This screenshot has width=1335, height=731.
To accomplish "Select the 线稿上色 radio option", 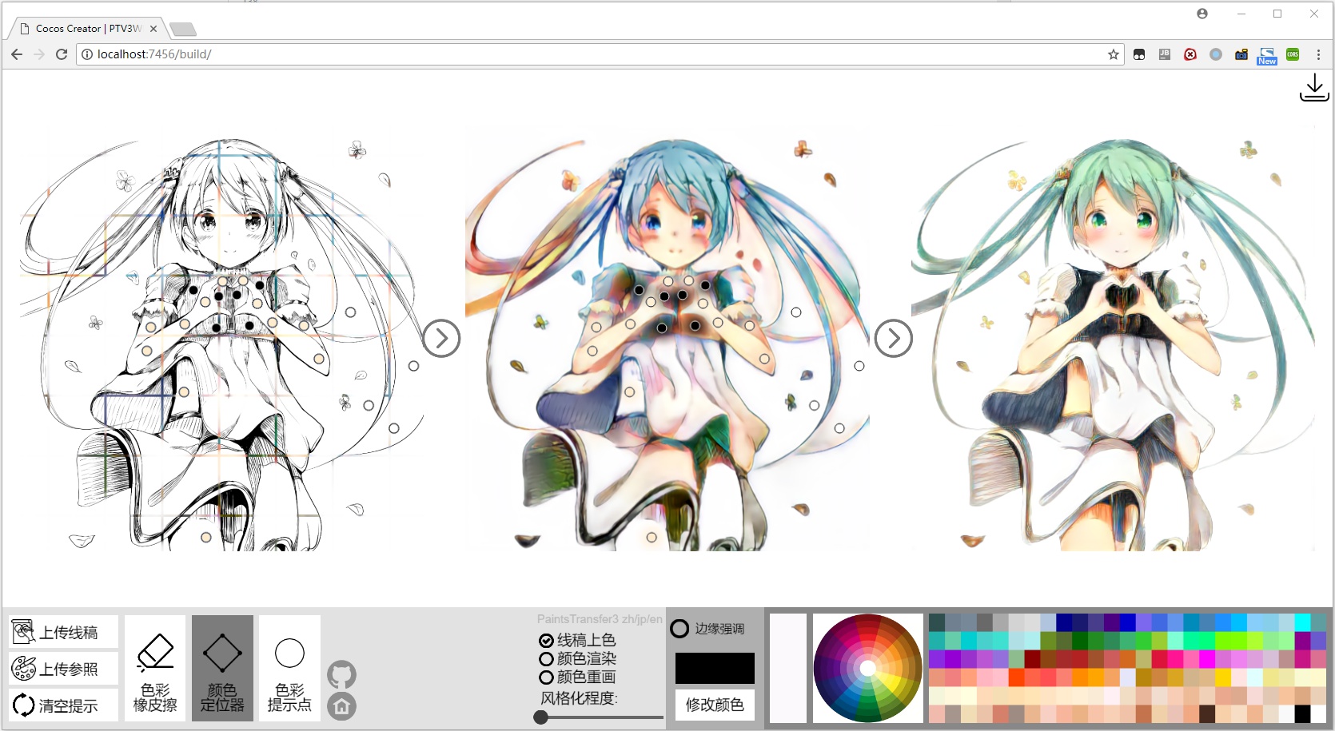I will [x=577, y=640].
